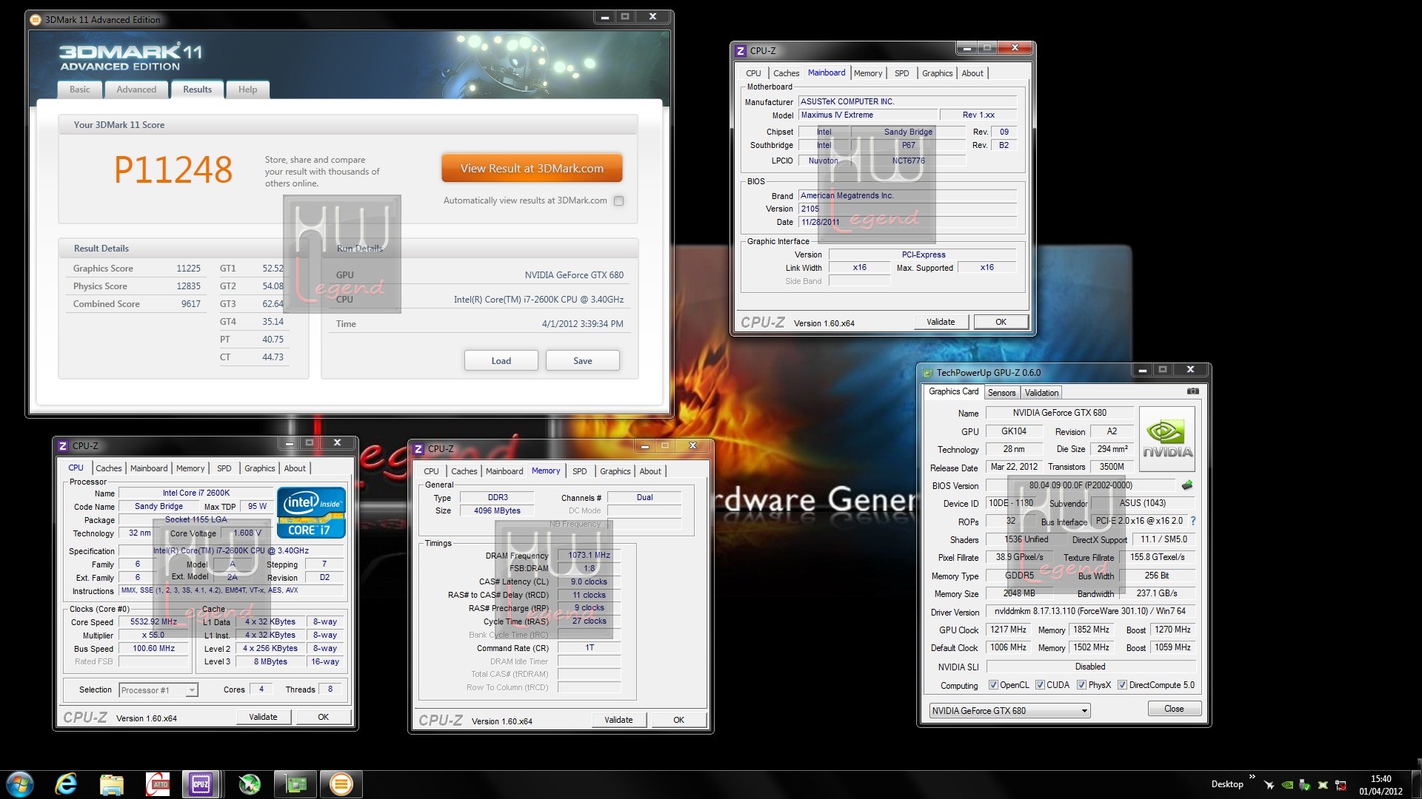Open the Windows Start menu
This screenshot has height=799, width=1422.
(x=20, y=784)
